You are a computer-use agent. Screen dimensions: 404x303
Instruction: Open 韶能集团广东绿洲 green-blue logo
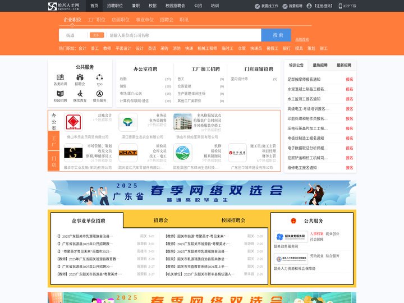(183, 153)
